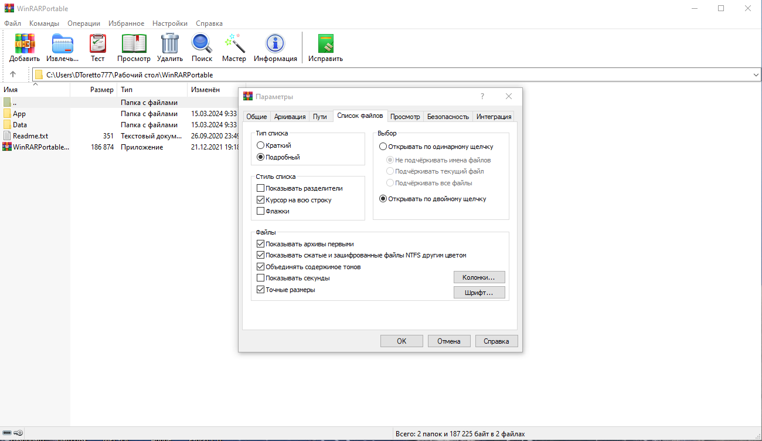Open the Поиск magnifier icon
Screen dimensions: 762x441
point(202,43)
